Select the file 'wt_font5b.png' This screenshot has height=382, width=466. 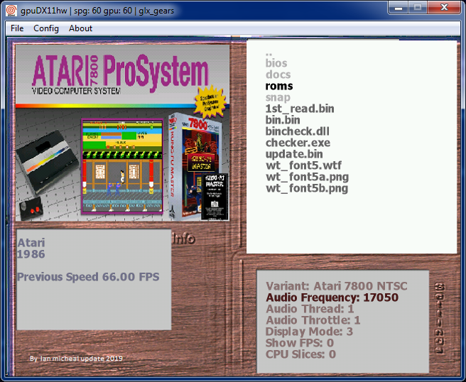coord(307,188)
